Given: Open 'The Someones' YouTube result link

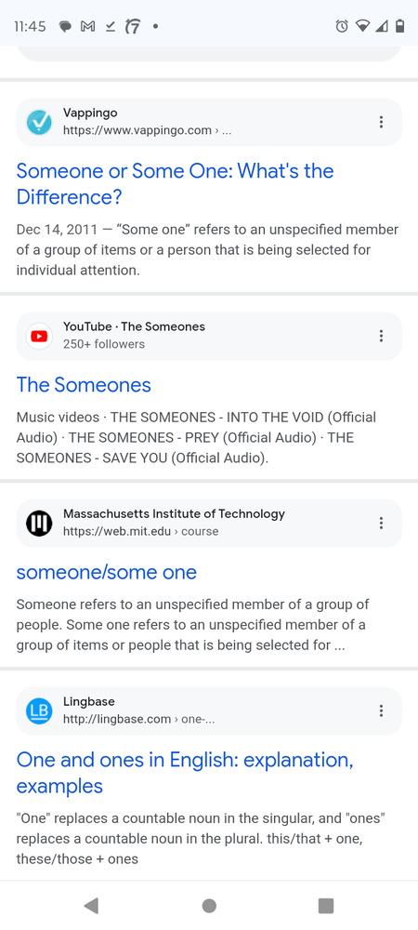Looking at the screenshot, I should (84, 385).
